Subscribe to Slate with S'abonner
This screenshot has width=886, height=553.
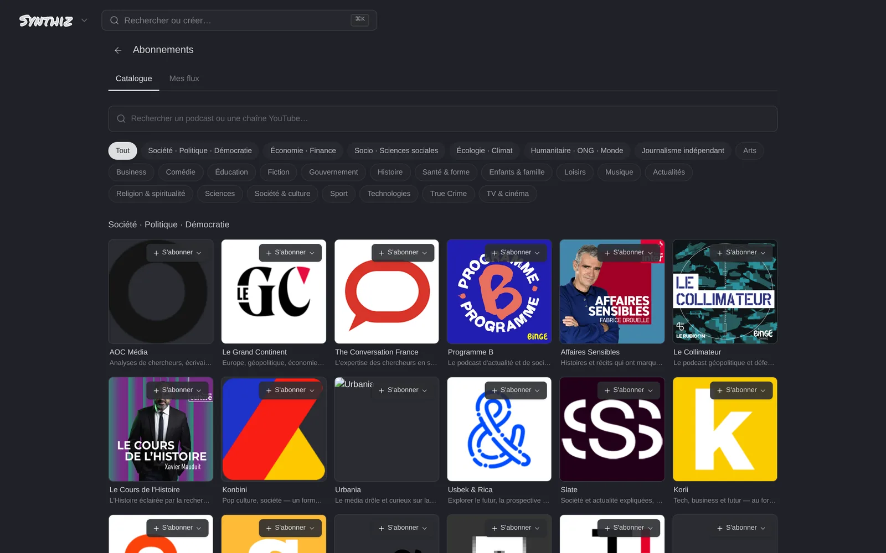[x=629, y=390]
